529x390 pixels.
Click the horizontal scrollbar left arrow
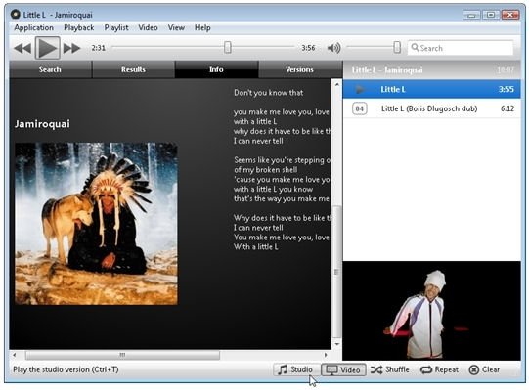tap(15, 355)
